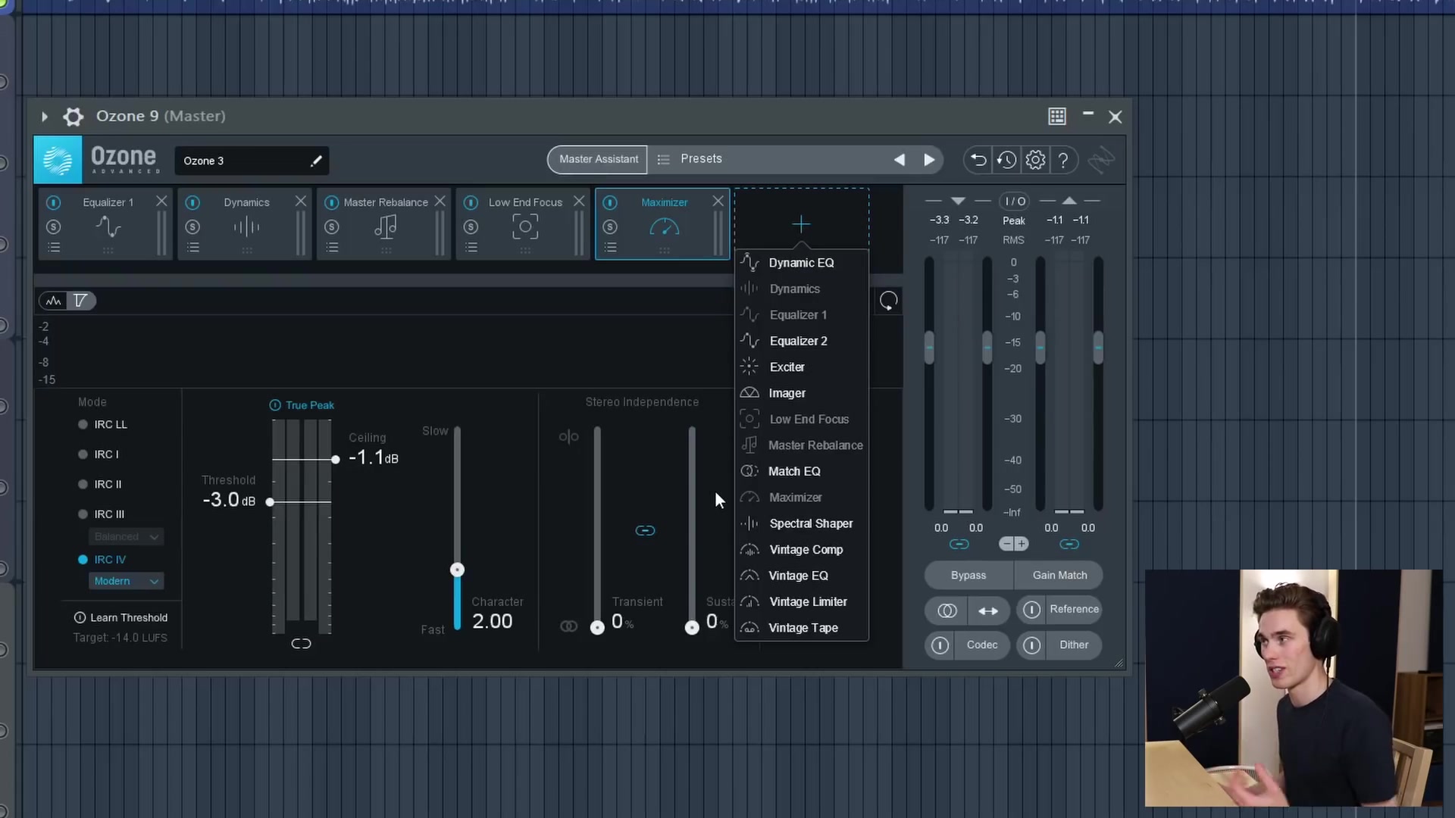Image resolution: width=1455 pixels, height=818 pixels.
Task: Toggle Maximizer module power
Action: point(610,202)
